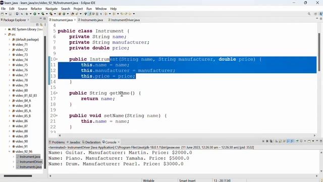Image resolution: width=323 pixels, height=182 pixels.
Task: Collapse the constructor fold marker on line 10
Action: 57,59
